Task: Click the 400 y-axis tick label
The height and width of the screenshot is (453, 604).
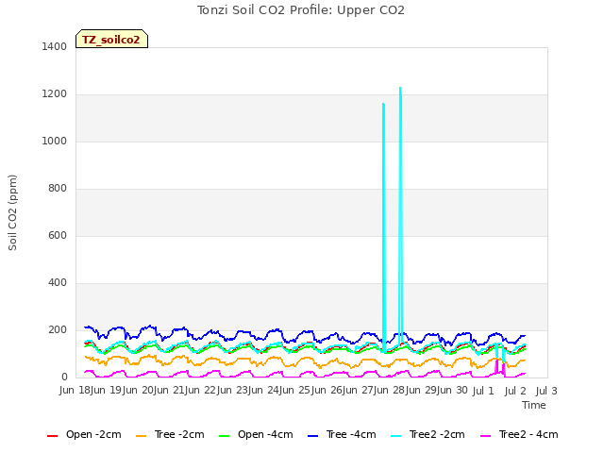Action: [58, 283]
